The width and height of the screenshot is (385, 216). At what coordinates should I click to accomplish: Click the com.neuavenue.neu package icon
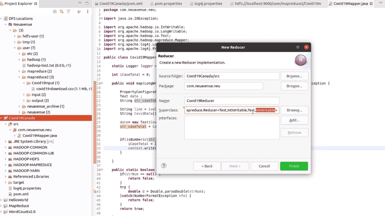15,130
